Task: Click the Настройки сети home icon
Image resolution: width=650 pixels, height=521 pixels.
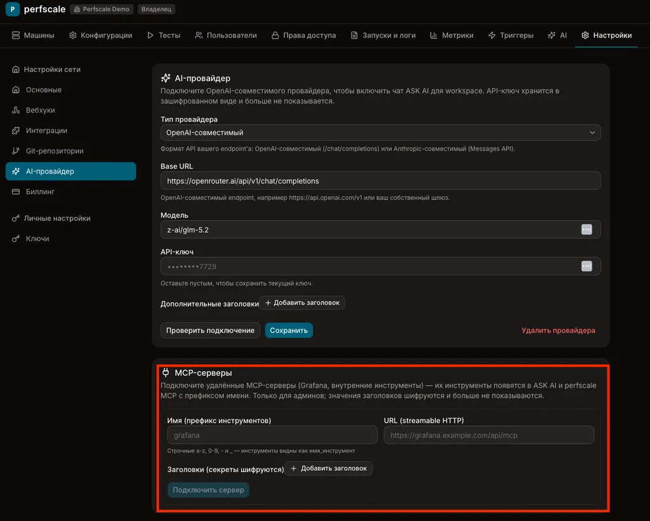Action: (x=16, y=69)
